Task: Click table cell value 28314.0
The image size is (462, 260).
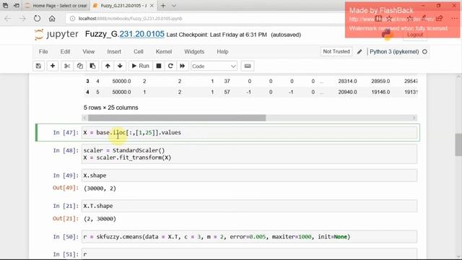Action: 347,81
